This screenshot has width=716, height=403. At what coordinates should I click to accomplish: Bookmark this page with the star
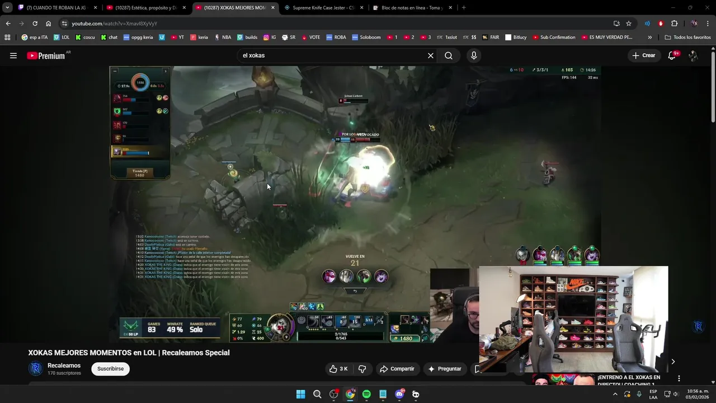tap(629, 24)
